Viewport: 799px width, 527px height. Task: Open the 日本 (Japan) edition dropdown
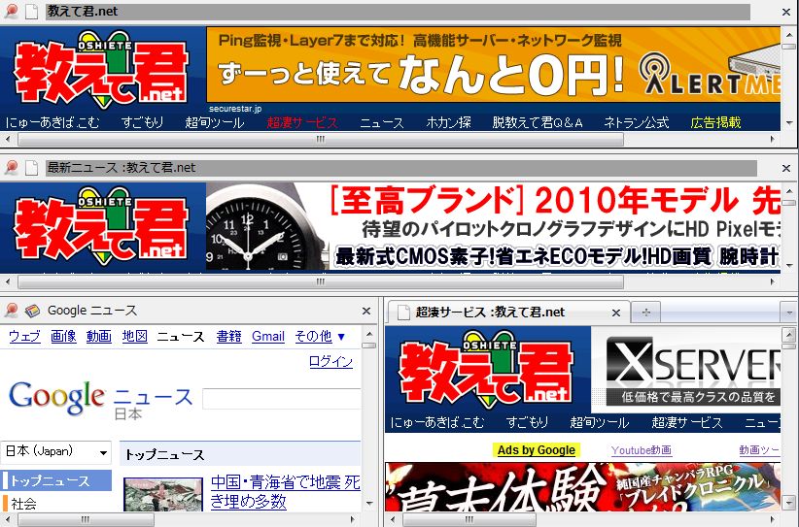click(x=56, y=451)
